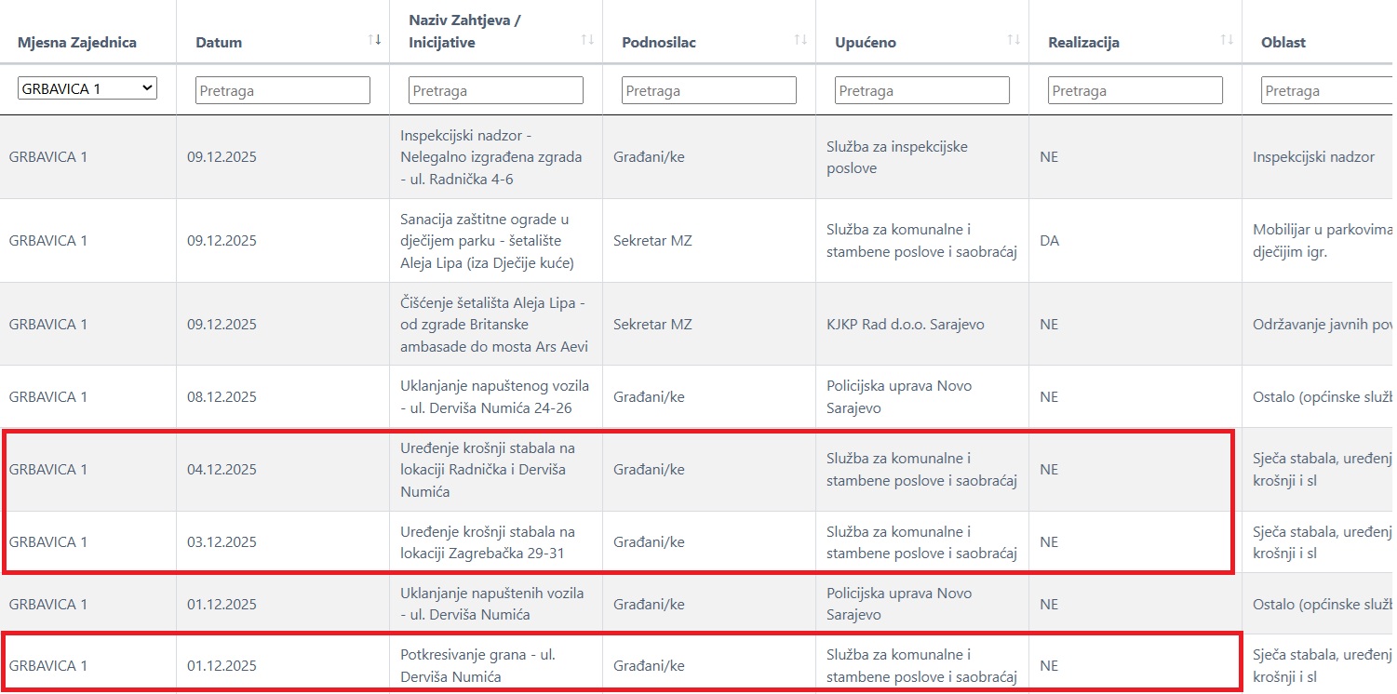Viewport: 1397px width, 694px height.
Task: Click the DA value in Realizacija column
Action: [x=1049, y=241]
